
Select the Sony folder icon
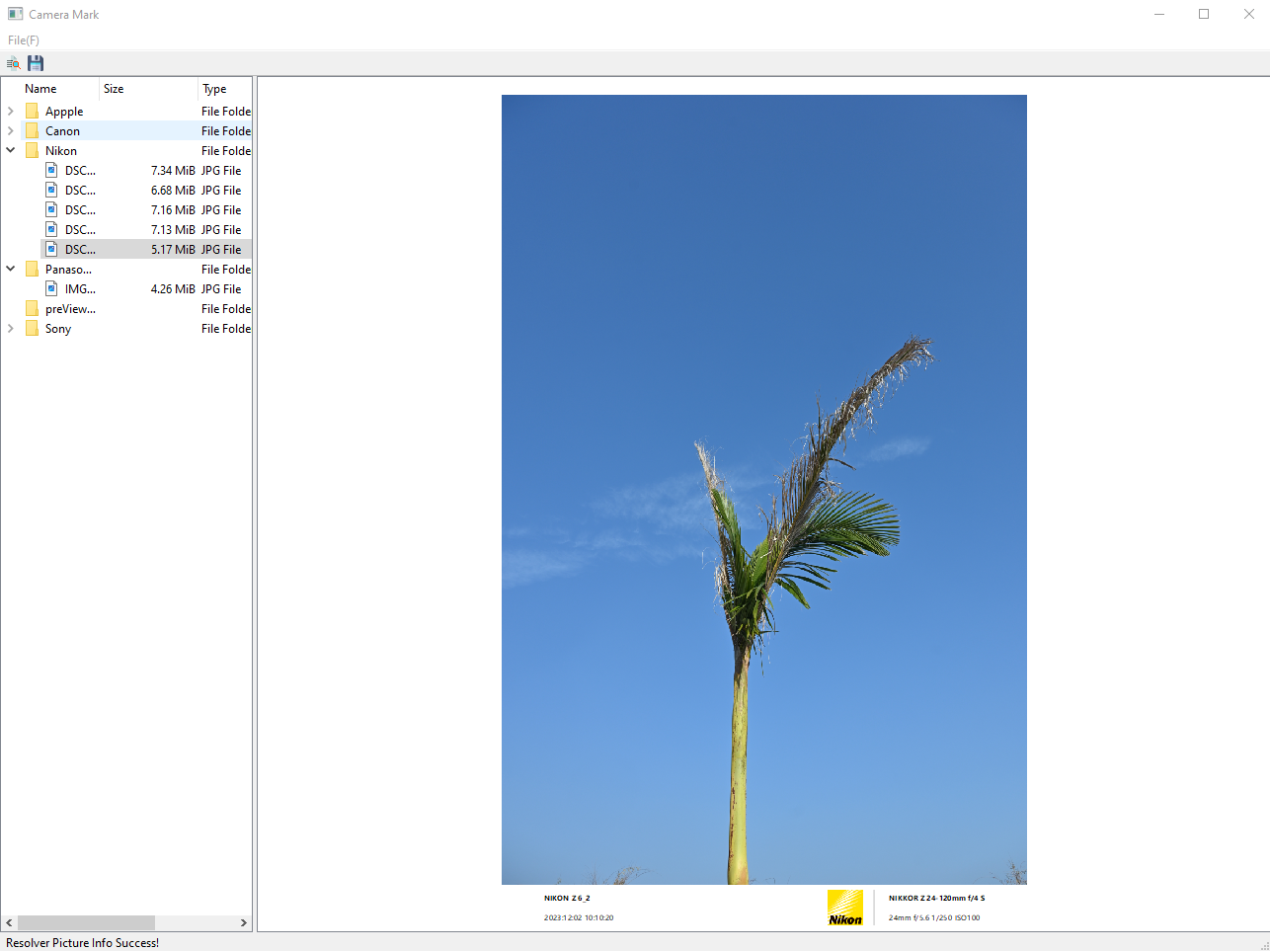point(32,328)
